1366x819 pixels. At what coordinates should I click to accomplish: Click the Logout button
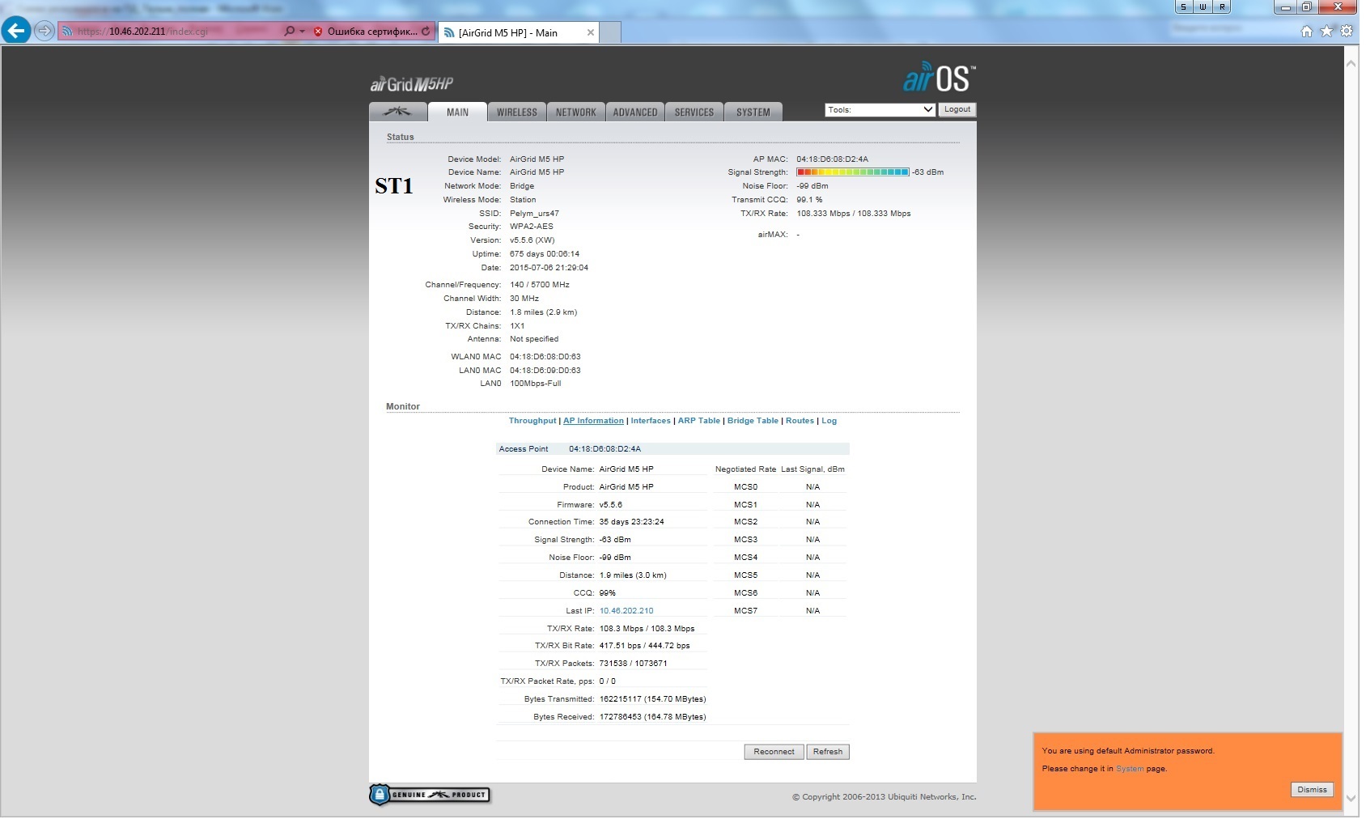pyautogui.click(x=957, y=109)
